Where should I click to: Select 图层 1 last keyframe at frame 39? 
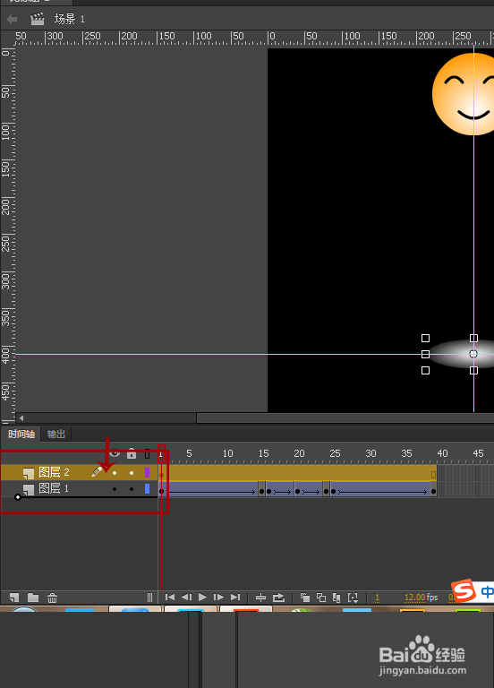(x=433, y=489)
